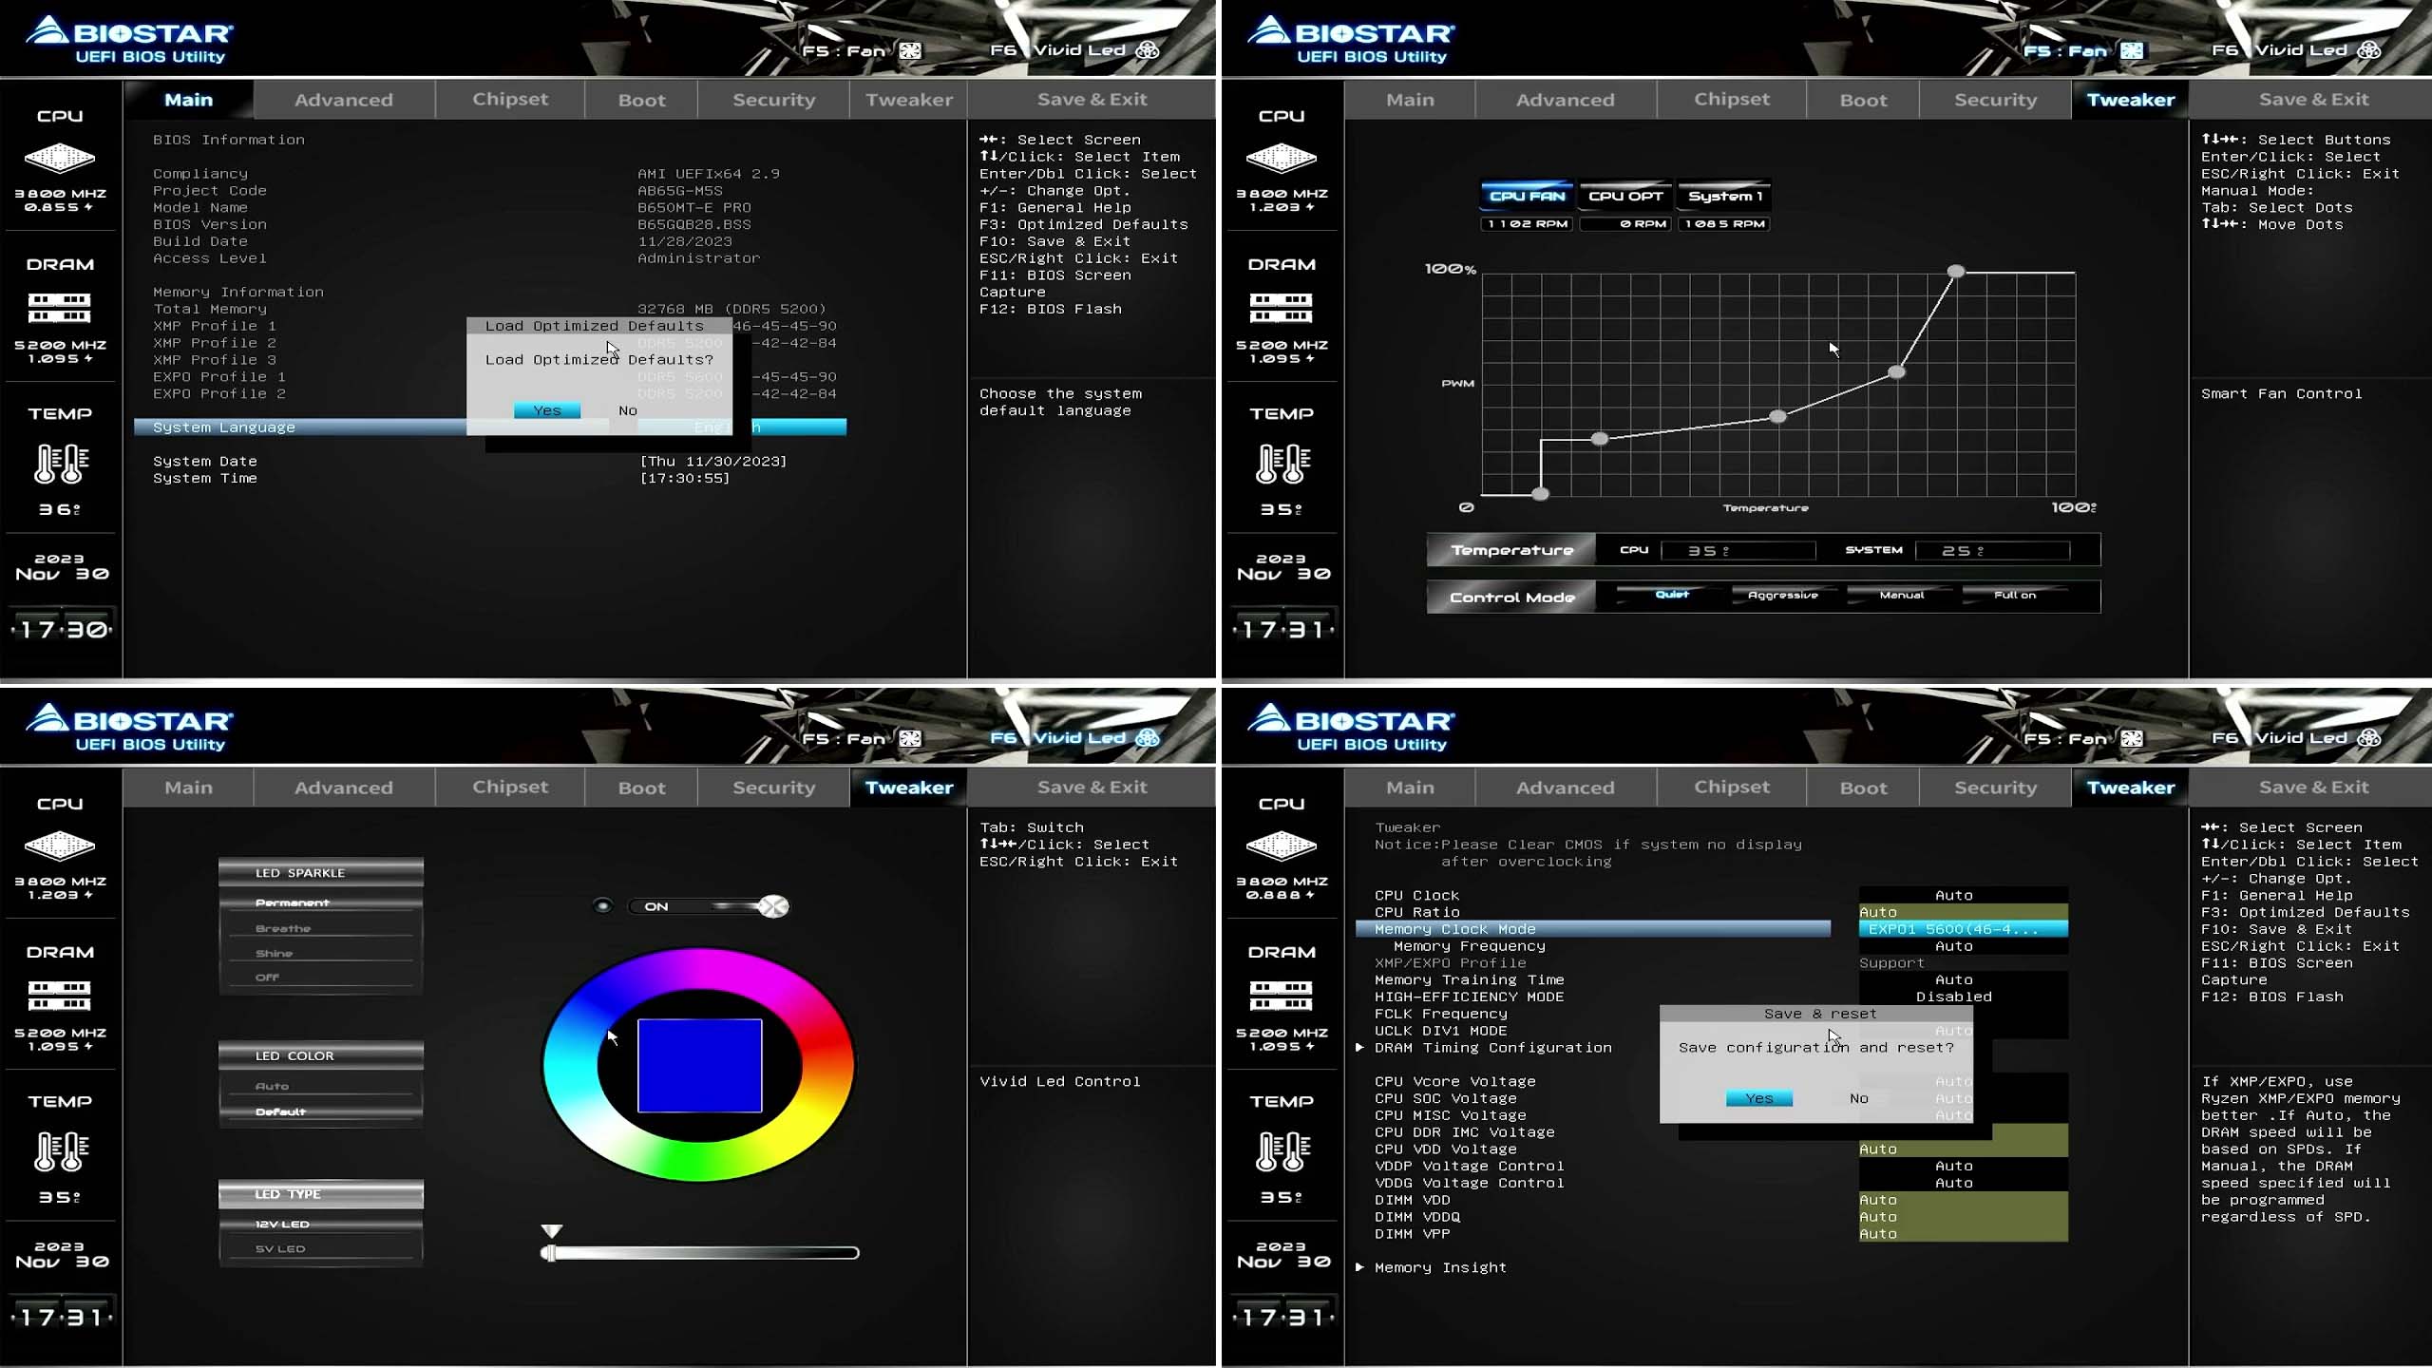Click Yes in the Load Optimized Defaults dialog
This screenshot has width=2432, height=1368.
tap(547, 410)
